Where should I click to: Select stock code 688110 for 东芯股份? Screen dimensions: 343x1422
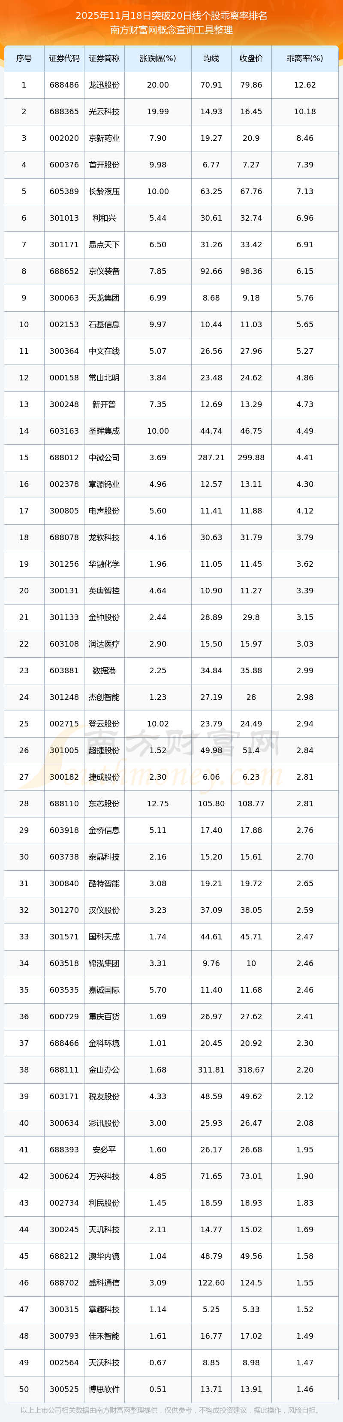point(64,804)
